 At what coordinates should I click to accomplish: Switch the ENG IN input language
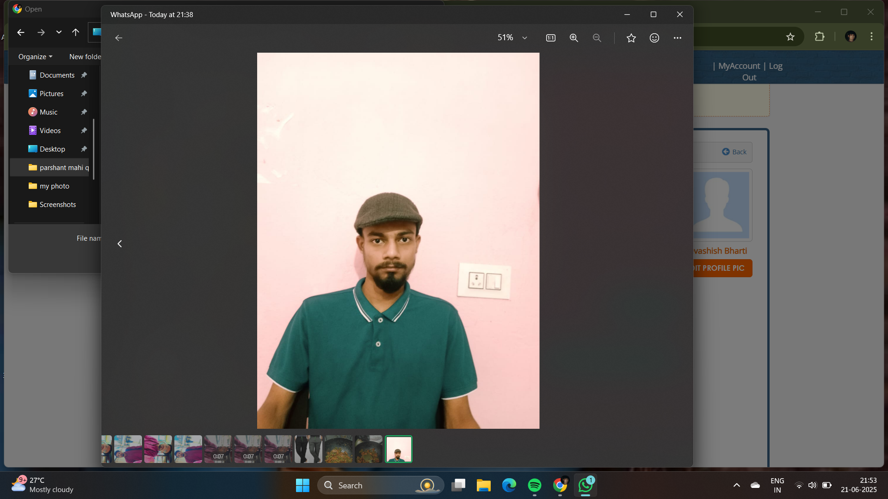click(x=777, y=485)
